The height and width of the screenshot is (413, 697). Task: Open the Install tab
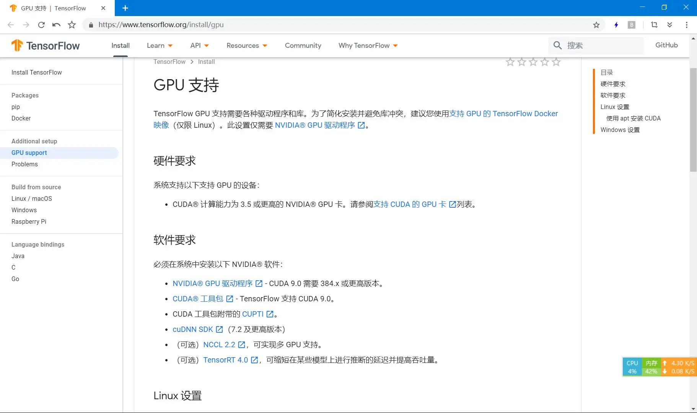click(x=121, y=46)
